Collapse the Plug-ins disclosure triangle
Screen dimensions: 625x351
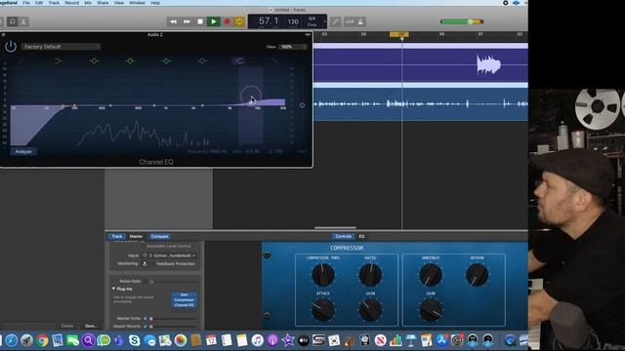point(113,289)
